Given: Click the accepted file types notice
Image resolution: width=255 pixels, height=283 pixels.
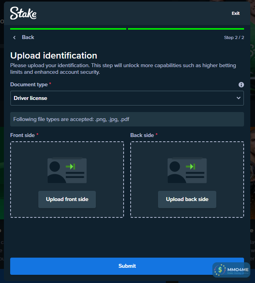Looking at the screenshot, I should (127, 119).
